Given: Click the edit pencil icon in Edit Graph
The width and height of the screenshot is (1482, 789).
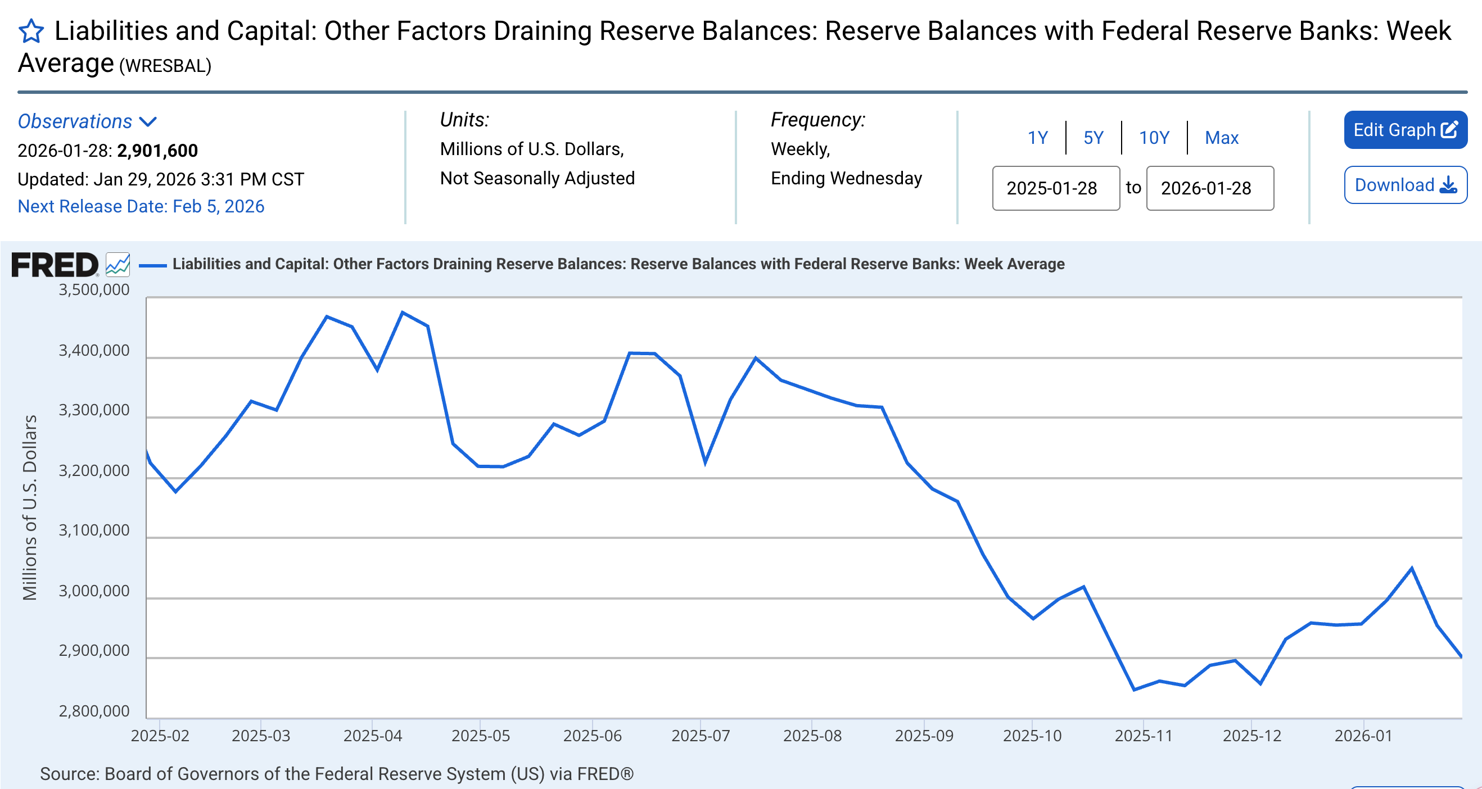Looking at the screenshot, I should (1449, 130).
